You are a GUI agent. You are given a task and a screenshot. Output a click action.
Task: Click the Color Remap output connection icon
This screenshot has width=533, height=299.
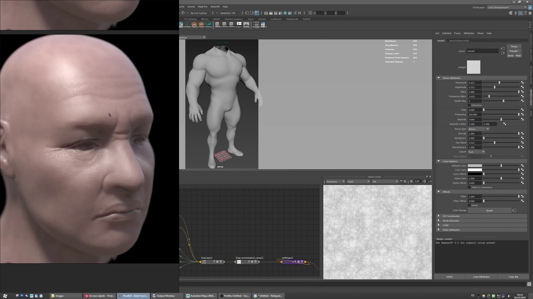tap(514, 211)
